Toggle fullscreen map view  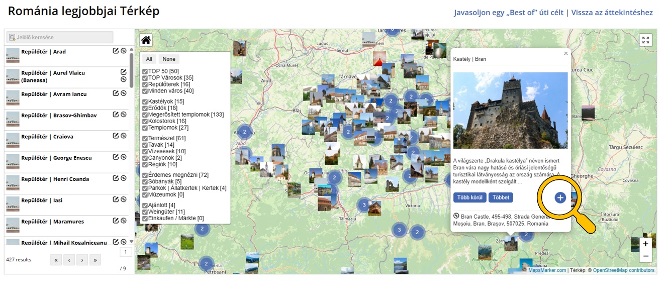pos(645,40)
